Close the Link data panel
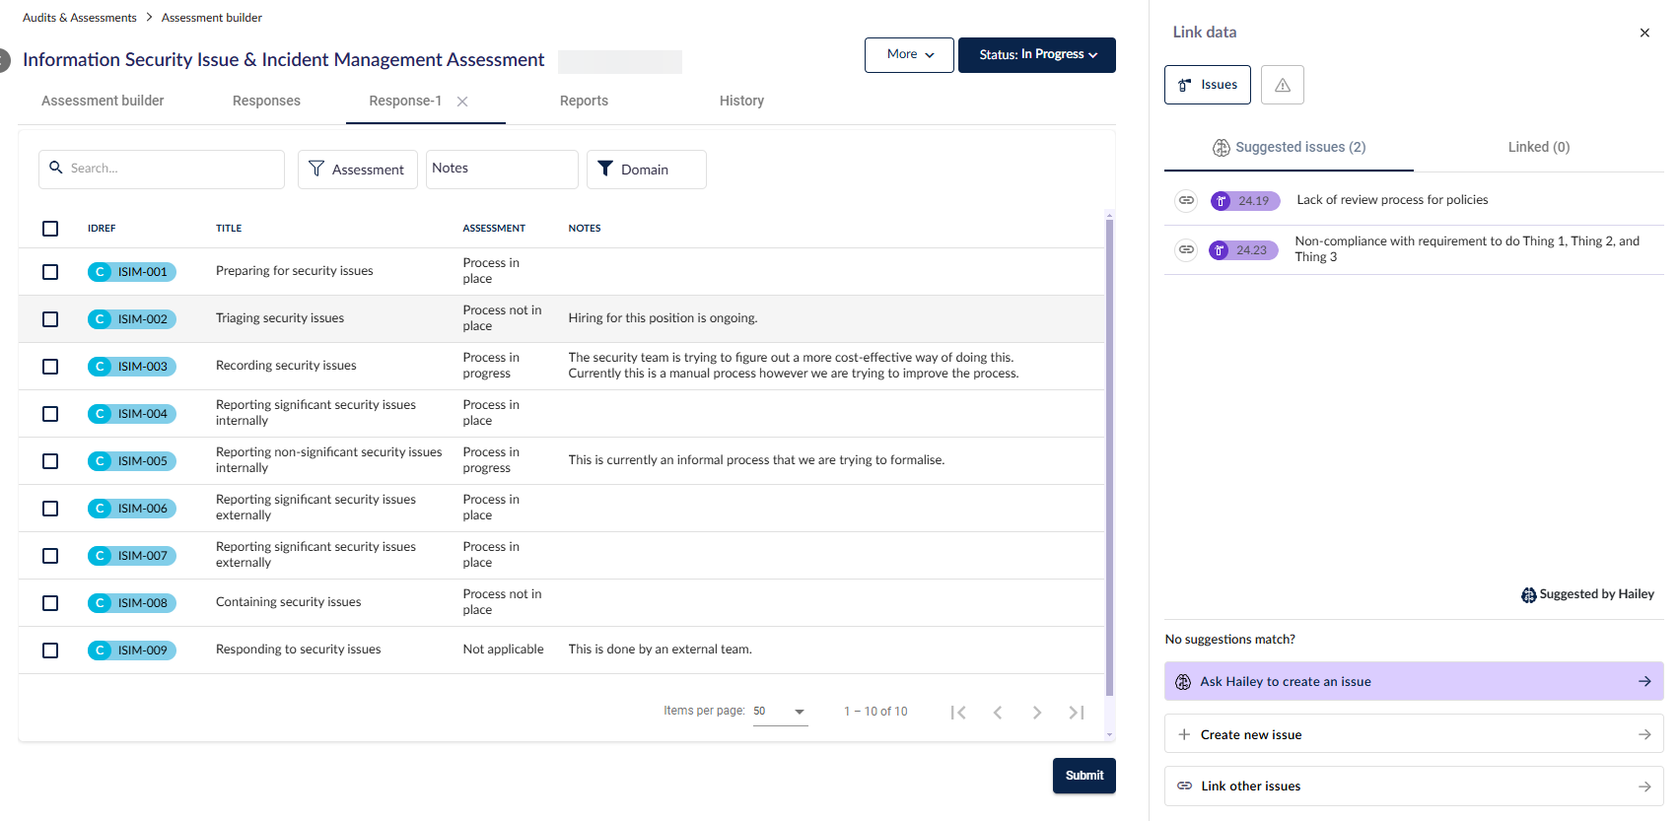1678x821 pixels. (1644, 33)
